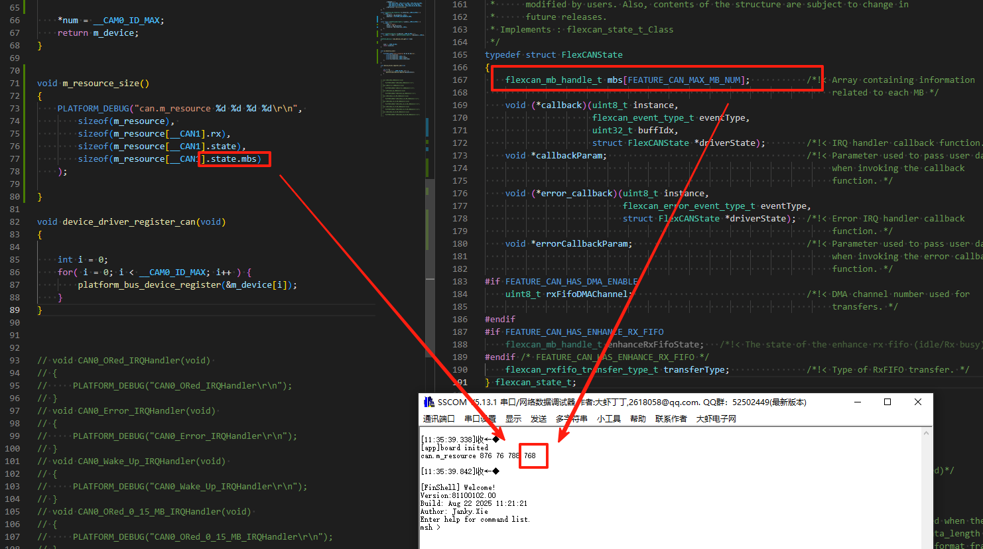
Task: Click '#if FEATURE_CAN_HAS_DMA_ENABLE' directive
Action: pos(561,281)
